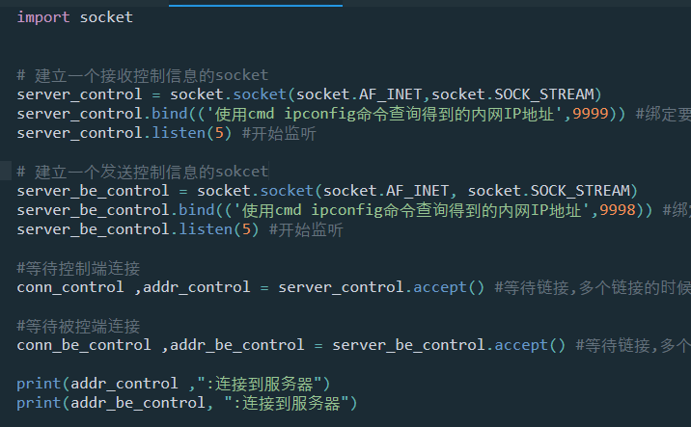
Task: Click addr_be_control in the accept assignment line
Action: (x=237, y=345)
